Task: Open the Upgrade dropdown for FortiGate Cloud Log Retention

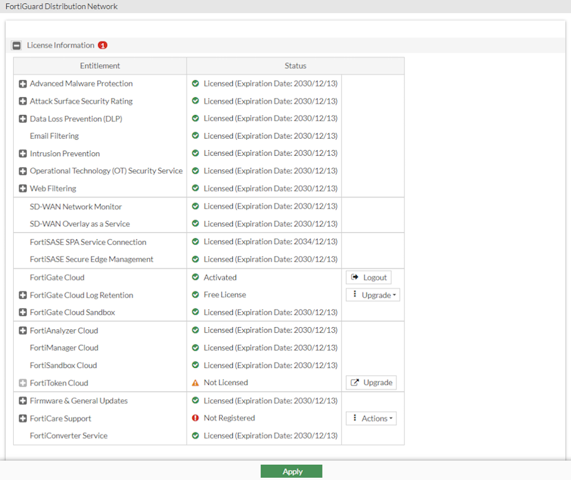Action: click(373, 295)
